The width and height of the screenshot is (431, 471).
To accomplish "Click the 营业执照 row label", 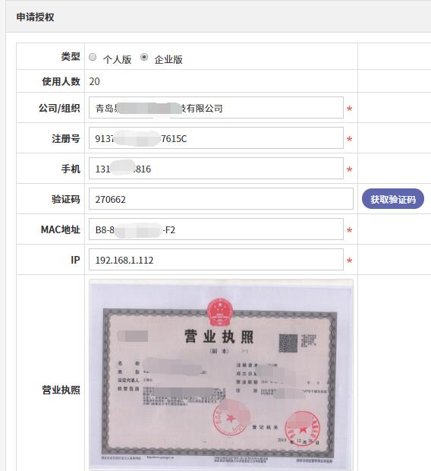I will pyautogui.click(x=61, y=390).
